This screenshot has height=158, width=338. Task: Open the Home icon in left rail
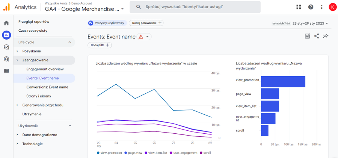tap(6, 23)
